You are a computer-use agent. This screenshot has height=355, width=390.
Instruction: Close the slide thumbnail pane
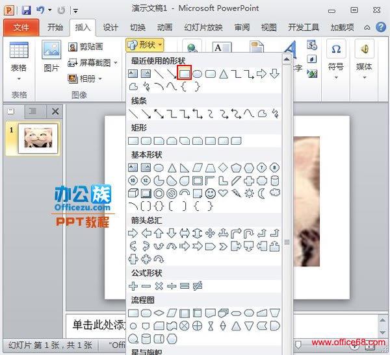tap(55, 111)
